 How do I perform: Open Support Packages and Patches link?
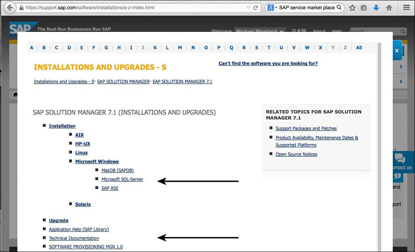pos(306,128)
